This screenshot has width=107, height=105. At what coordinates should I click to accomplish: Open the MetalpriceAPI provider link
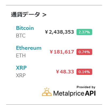tap(69, 92)
